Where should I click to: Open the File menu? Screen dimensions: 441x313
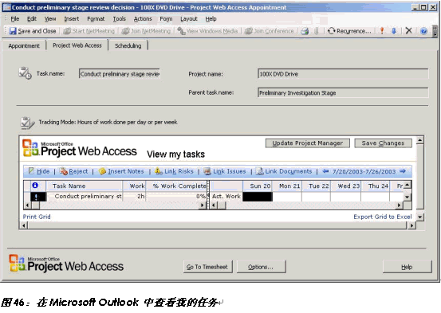coord(15,19)
